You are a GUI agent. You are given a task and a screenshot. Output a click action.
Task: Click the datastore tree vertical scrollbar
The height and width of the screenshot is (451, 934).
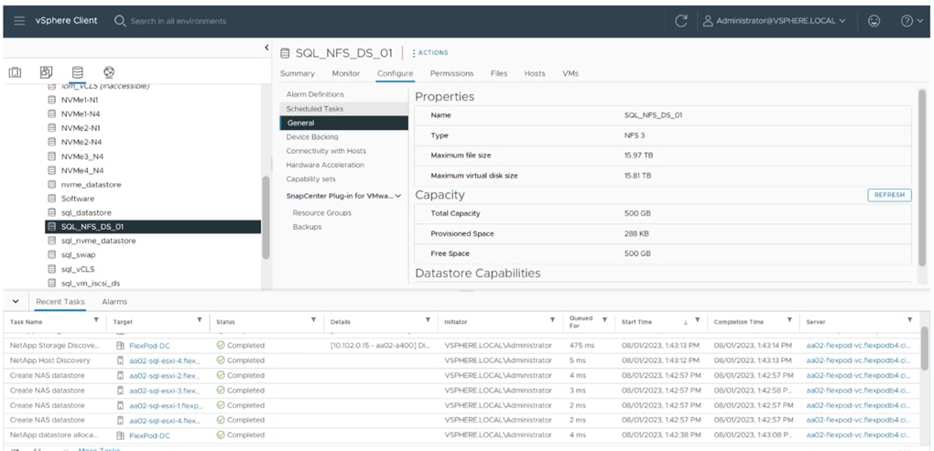click(x=266, y=217)
